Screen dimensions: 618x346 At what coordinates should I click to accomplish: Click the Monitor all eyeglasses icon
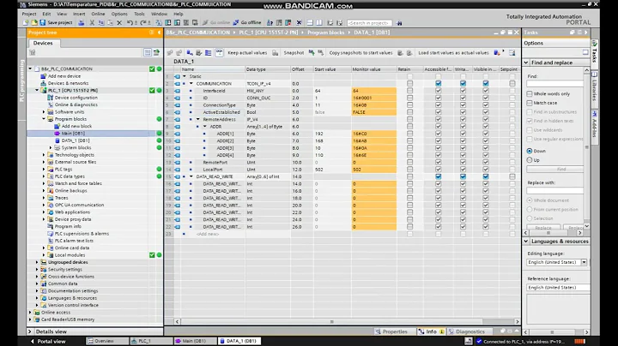pos(219,53)
